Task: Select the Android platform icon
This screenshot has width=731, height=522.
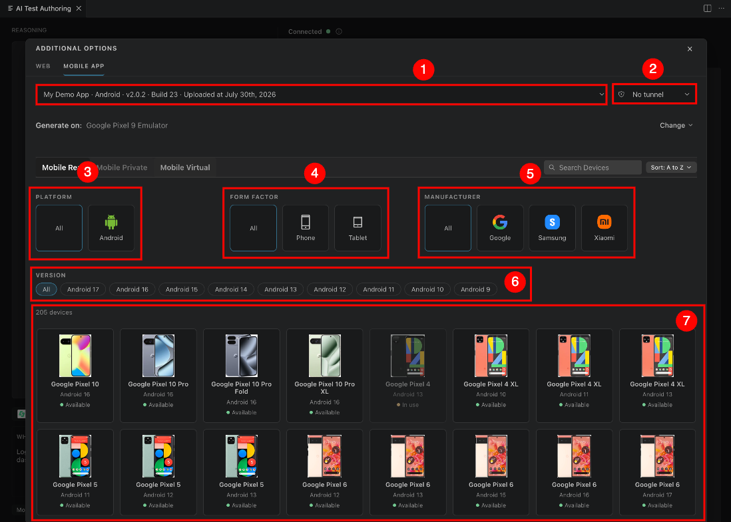Action: (x=111, y=222)
